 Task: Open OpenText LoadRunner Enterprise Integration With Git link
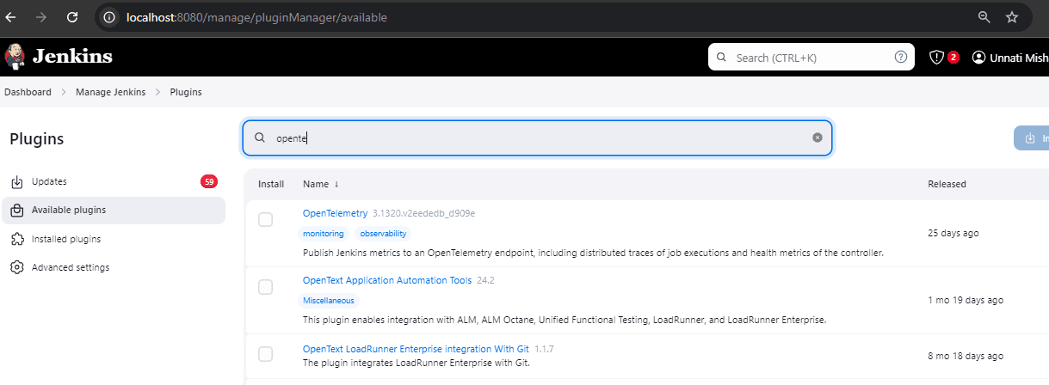pyautogui.click(x=416, y=349)
